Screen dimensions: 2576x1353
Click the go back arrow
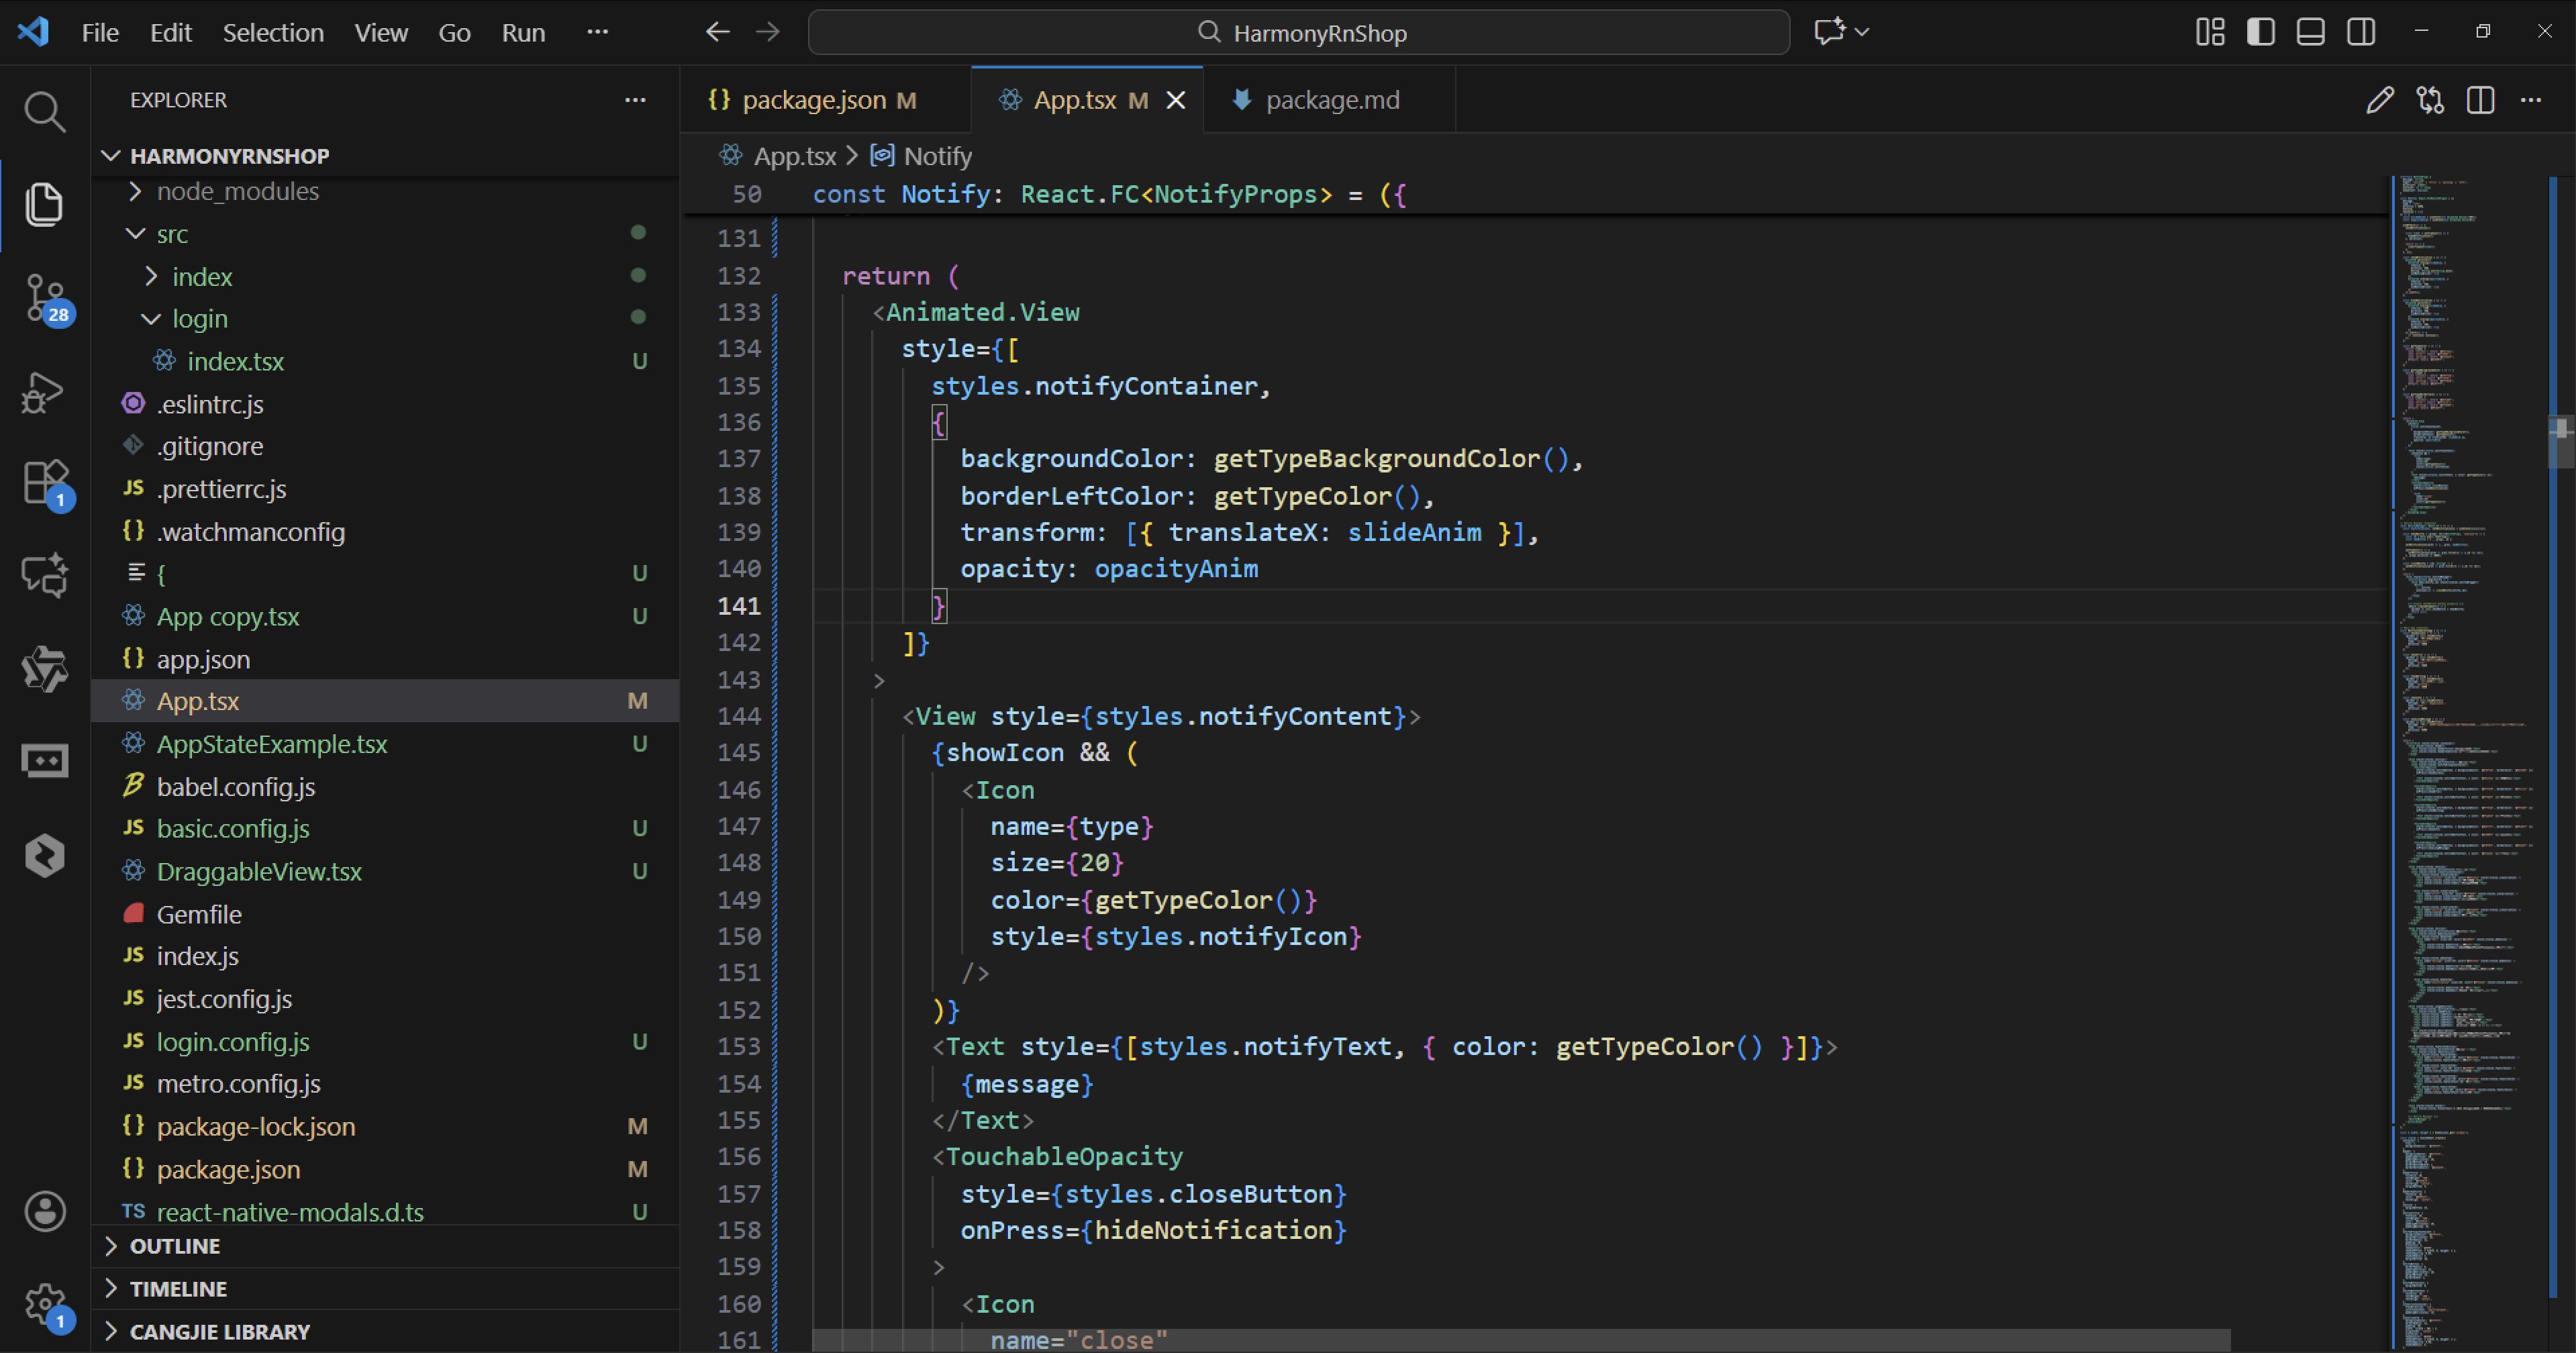coord(717,32)
